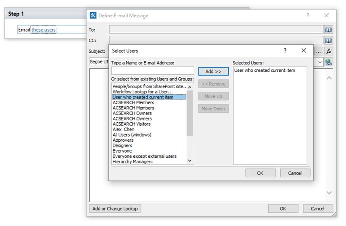Viewport: 346px width, 226px height.
Task: Click into the CC field
Action: click(x=216, y=40)
